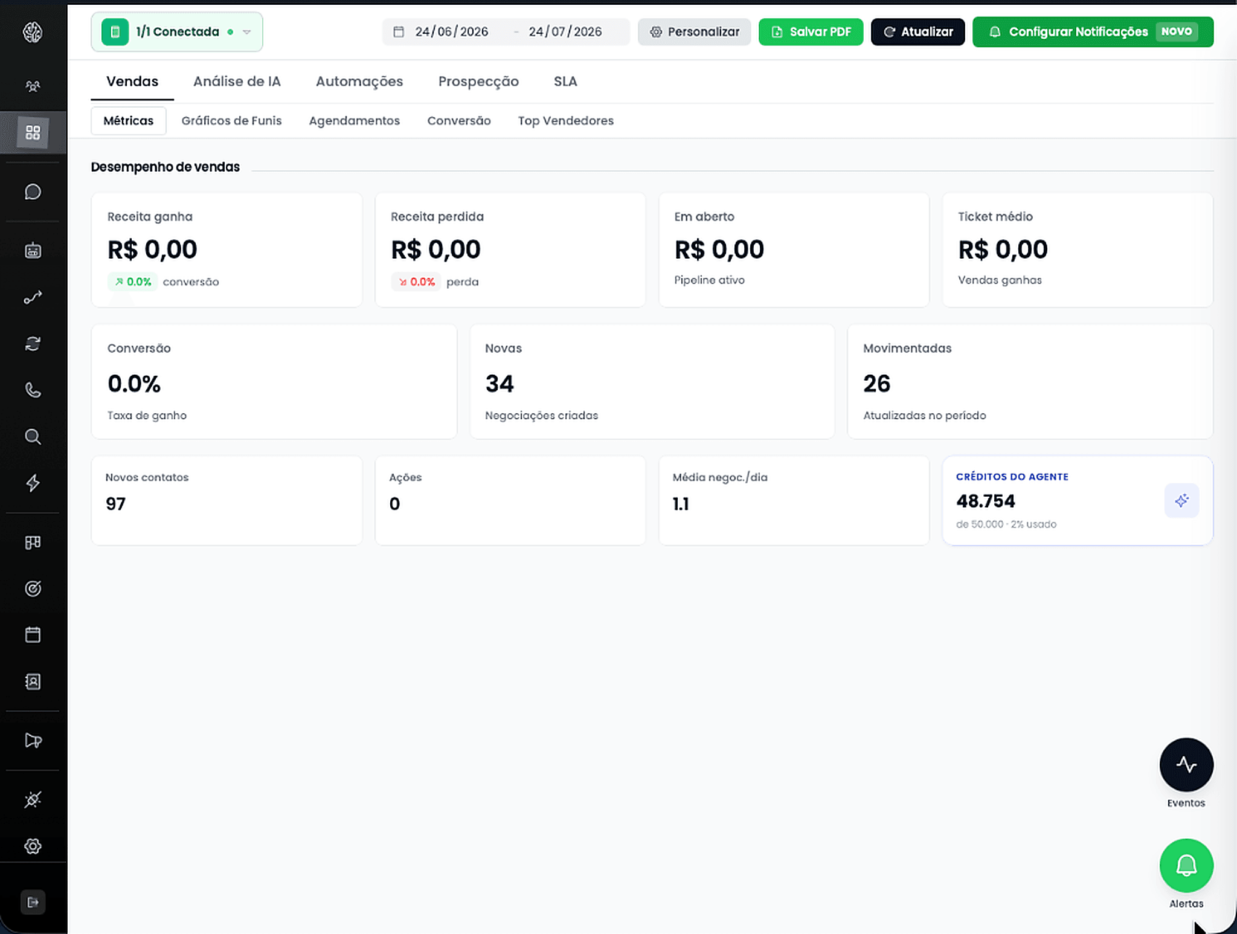The height and width of the screenshot is (934, 1237).
Task: Open Configurar Notificações button
Action: point(1093,32)
